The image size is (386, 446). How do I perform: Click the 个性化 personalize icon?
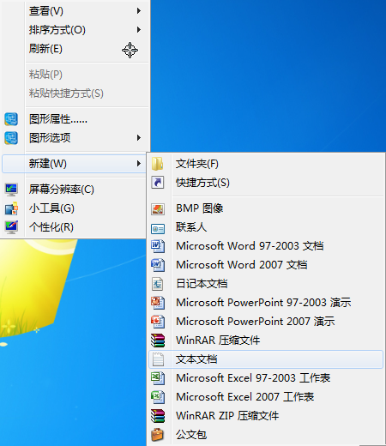11,227
